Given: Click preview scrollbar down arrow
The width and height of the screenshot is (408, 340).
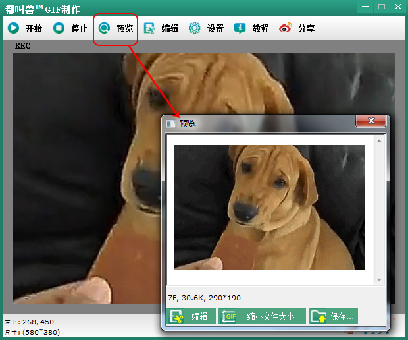Looking at the screenshot, I should [x=379, y=280].
